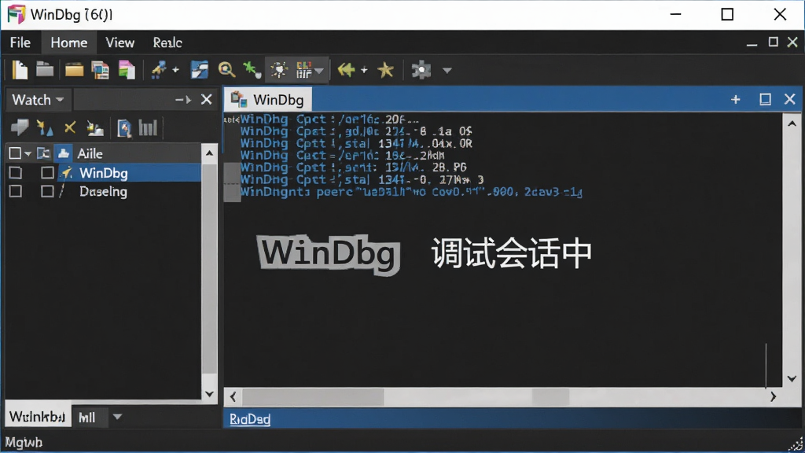Click the copy windows toolbar icon
Screen dimensions: 805x453
click(x=100, y=70)
